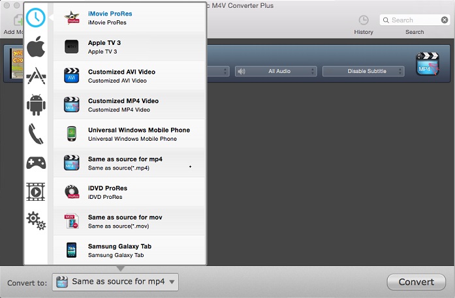Open the common video formats category

(x=36, y=192)
